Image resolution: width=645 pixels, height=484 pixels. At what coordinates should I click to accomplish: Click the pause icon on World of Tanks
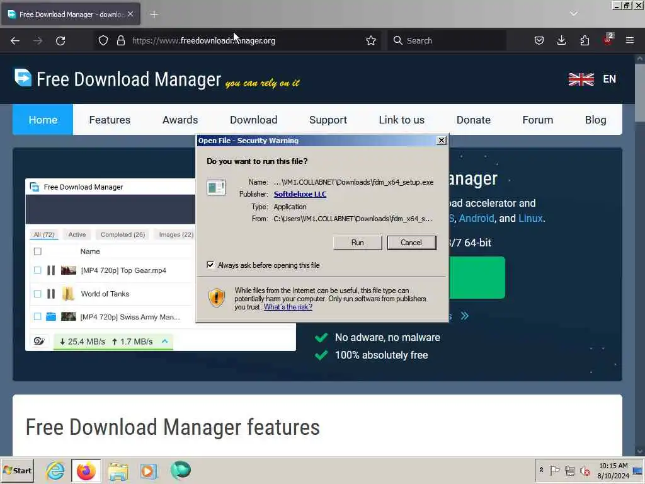[51, 294]
